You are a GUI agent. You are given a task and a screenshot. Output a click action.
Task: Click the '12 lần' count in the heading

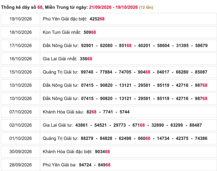tap(146, 7)
